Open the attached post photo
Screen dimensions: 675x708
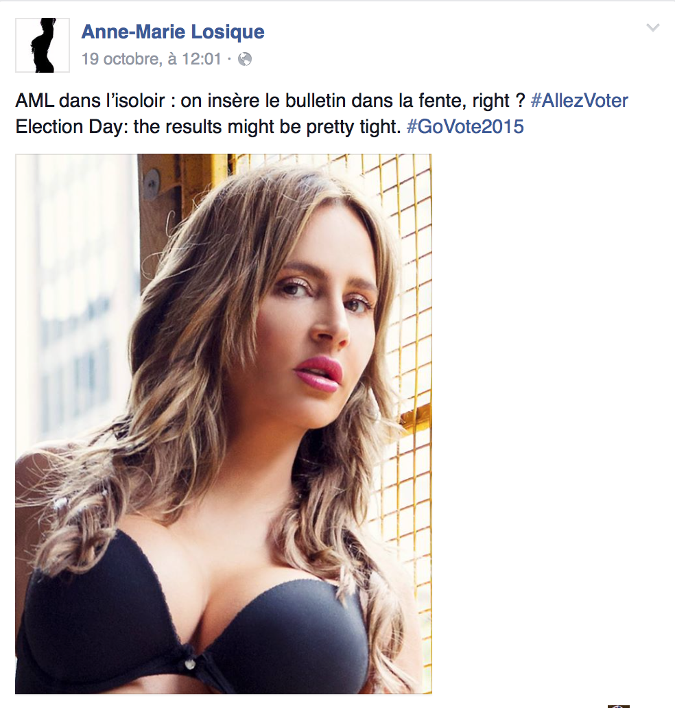click(224, 423)
